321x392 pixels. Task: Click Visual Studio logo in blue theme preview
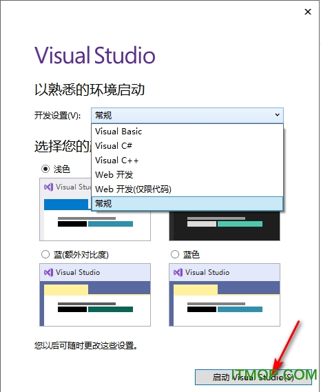point(178,272)
